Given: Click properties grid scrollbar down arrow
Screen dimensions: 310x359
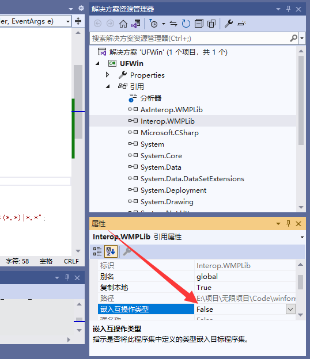Looking at the screenshot, I should (x=301, y=315).
